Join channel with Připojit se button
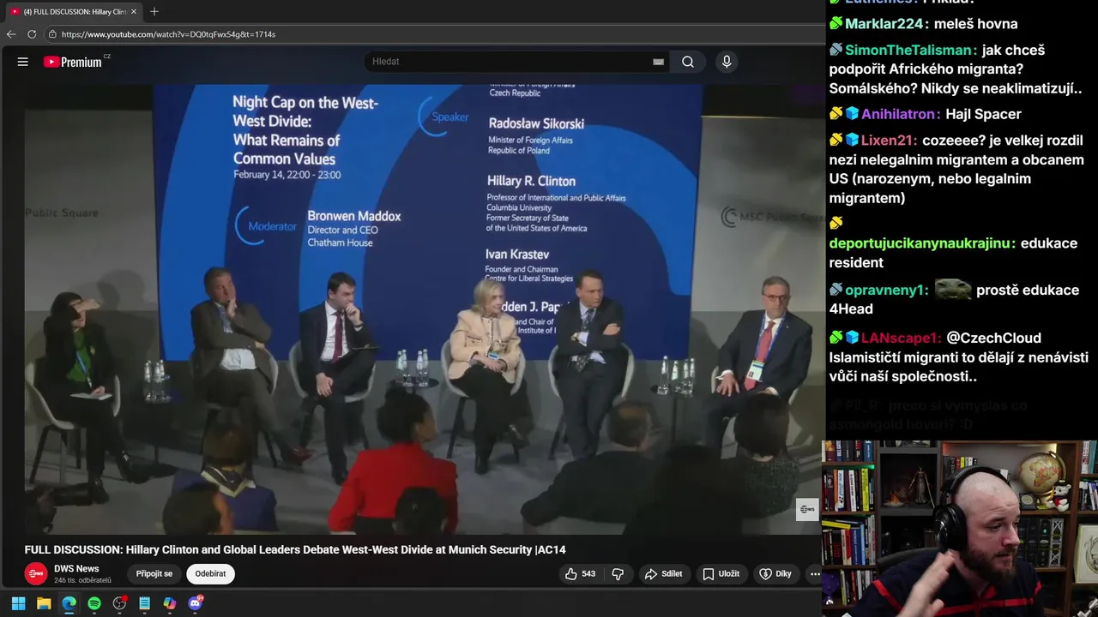This screenshot has width=1098, height=617. (x=154, y=574)
